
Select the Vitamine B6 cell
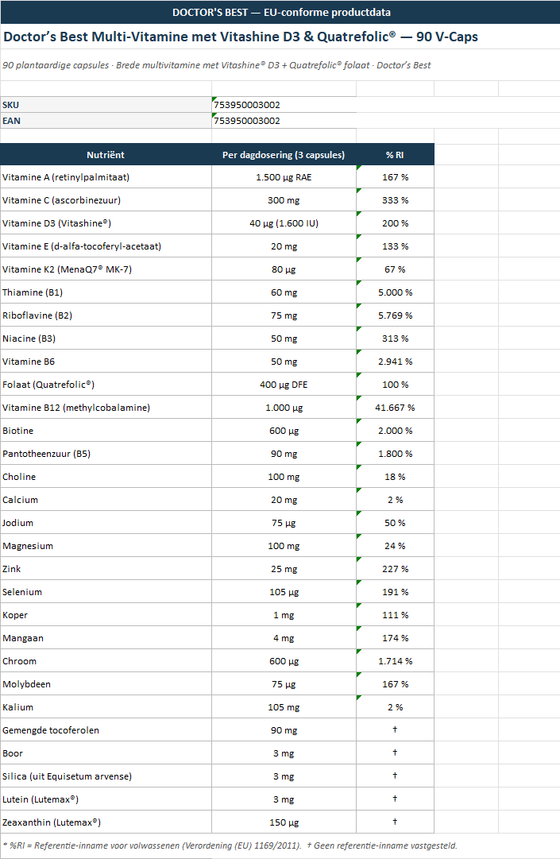[106, 361]
